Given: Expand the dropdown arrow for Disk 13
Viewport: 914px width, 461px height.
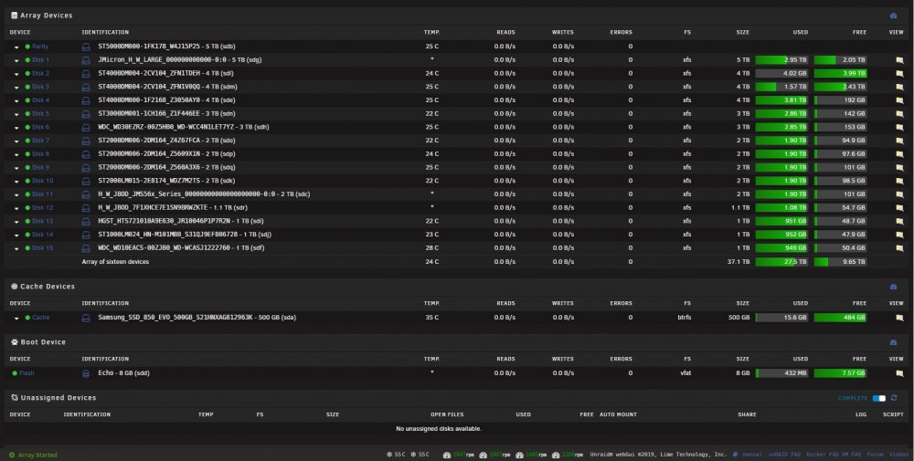Looking at the screenshot, I should 16,222.
